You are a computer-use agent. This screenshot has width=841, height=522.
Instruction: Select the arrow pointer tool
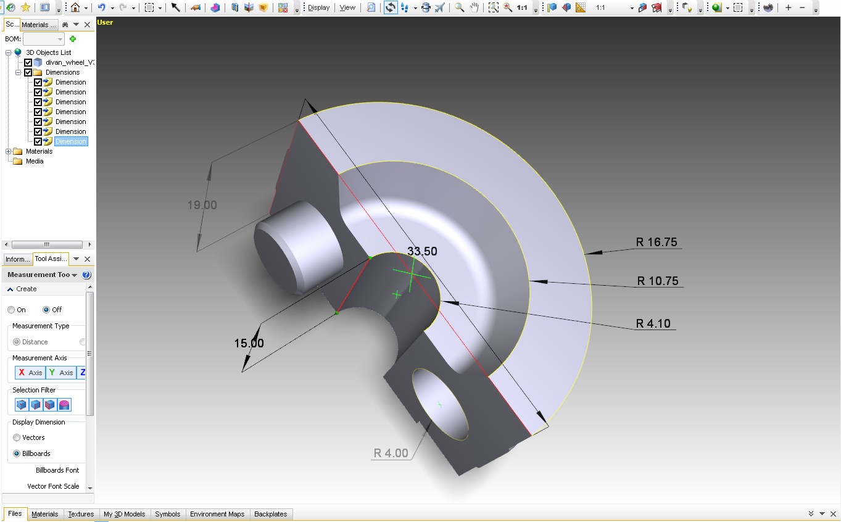click(176, 7)
